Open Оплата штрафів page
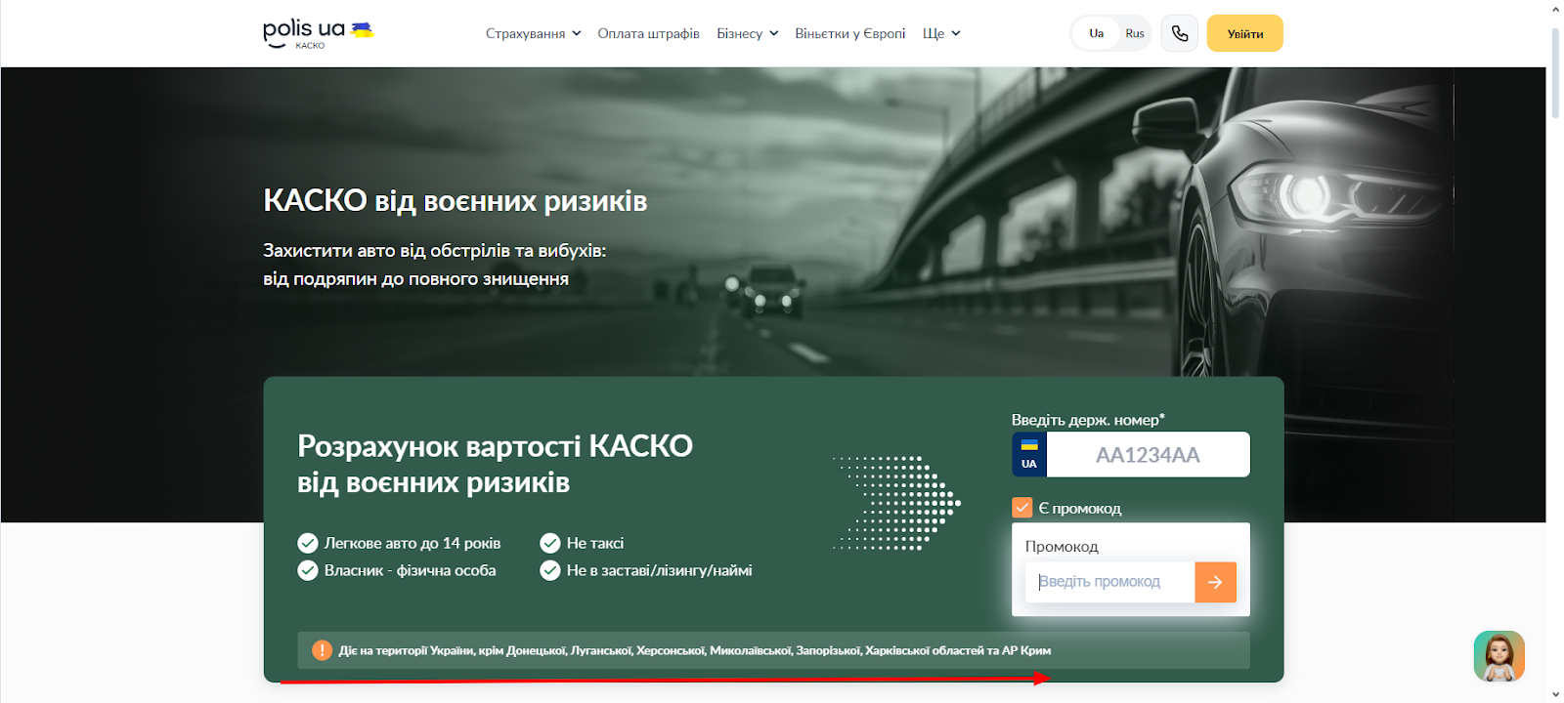Image resolution: width=1564 pixels, height=703 pixels. (649, 33)
